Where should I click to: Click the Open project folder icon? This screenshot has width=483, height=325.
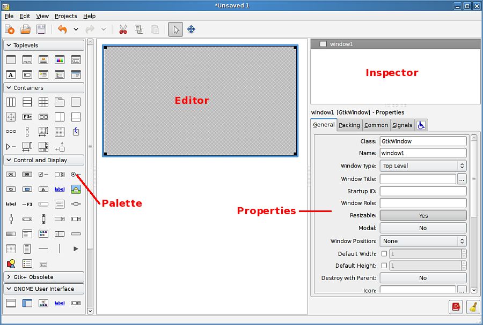point(25,29)
